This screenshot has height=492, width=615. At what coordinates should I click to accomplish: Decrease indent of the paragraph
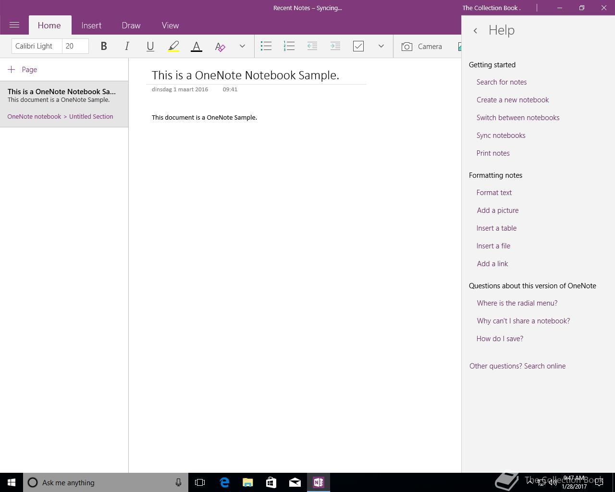pos(312,46)
